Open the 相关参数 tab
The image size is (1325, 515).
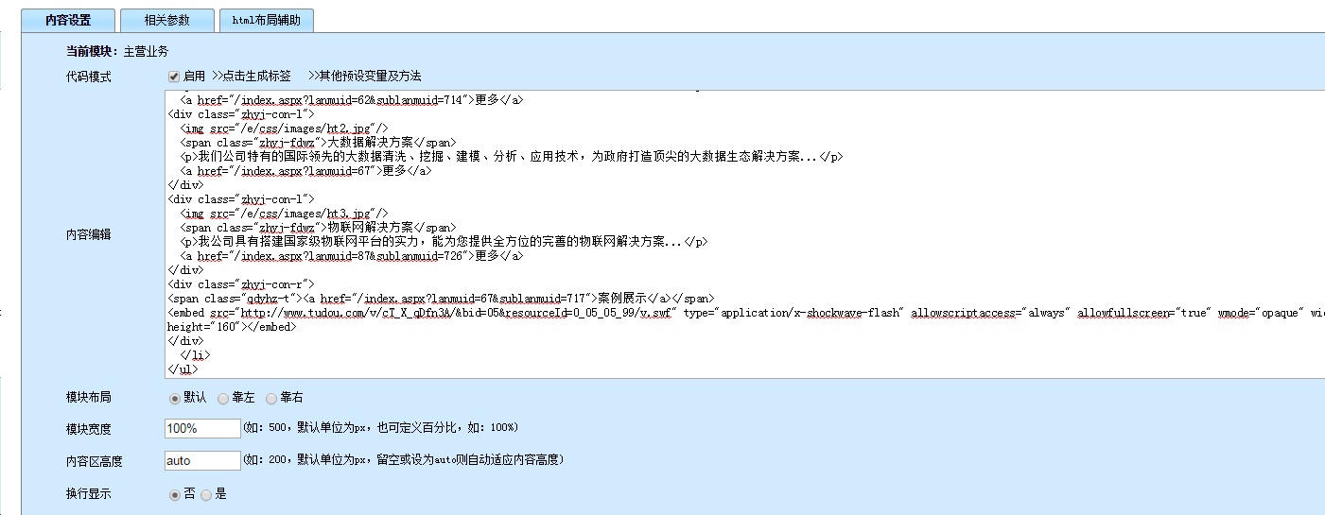tap(166, 20)
